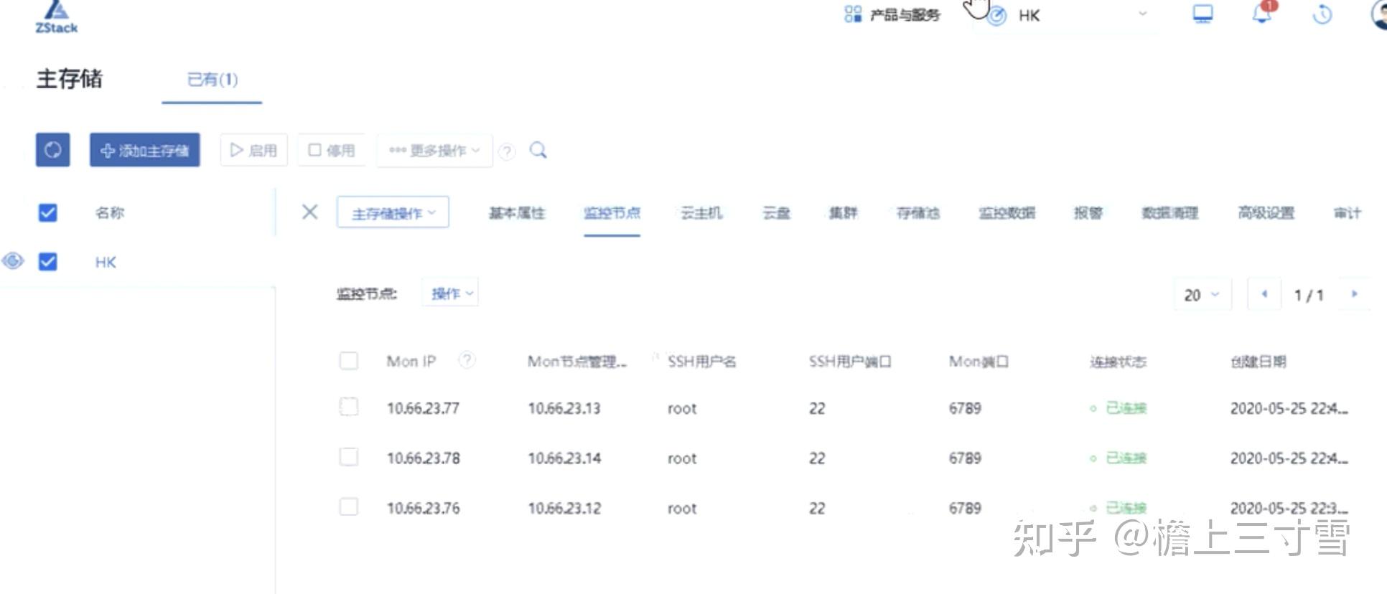Viewport: 1387px width, 594px height.
Task: Select the checkbox for 10.66.23.77
Action: (x=349, y=407)
